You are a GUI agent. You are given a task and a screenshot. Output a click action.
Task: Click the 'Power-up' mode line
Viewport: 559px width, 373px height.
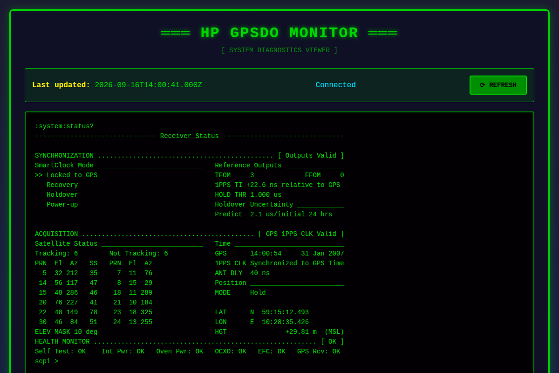[62, 205]
